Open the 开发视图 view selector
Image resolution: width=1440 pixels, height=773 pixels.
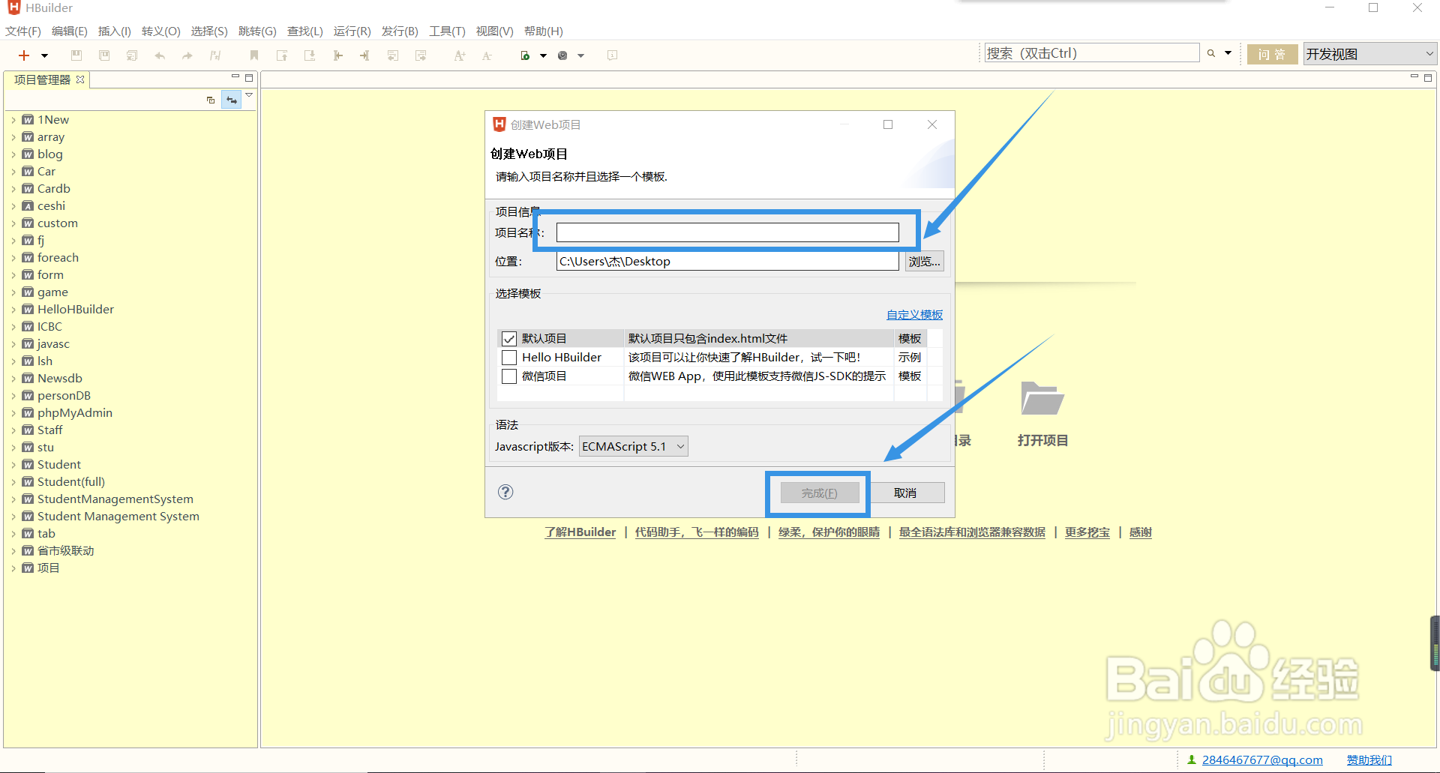click(1369, 54)
